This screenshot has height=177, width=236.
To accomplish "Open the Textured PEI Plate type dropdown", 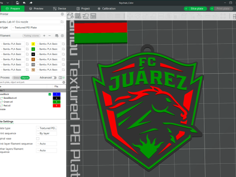I will [x=38, y=28].
